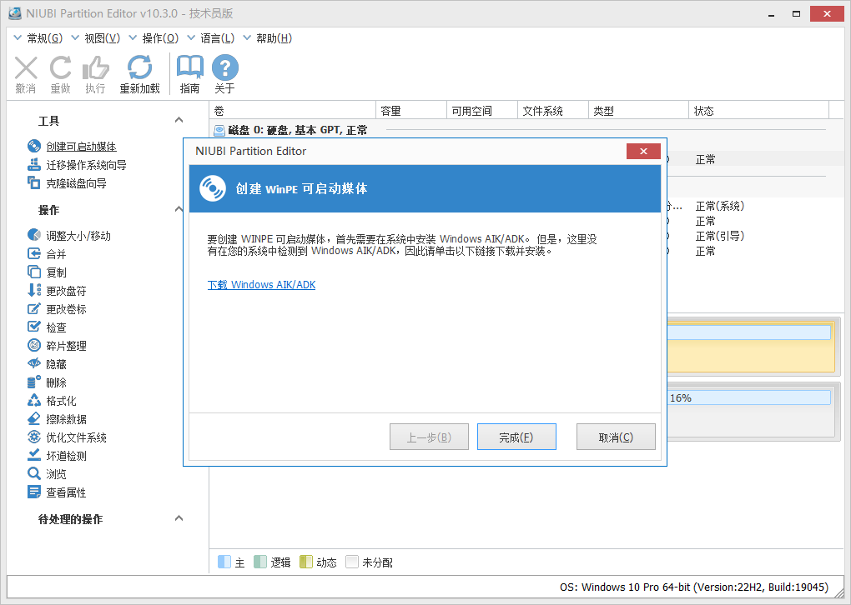Collapse the 操作 sidebar section
The image size is (851, 605).
[x=178, y=211]
